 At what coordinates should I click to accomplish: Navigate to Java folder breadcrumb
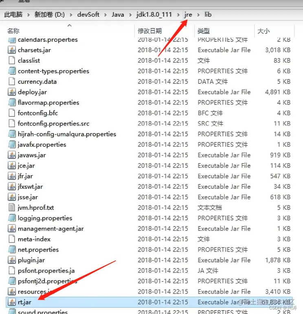[x=118, y=15]
